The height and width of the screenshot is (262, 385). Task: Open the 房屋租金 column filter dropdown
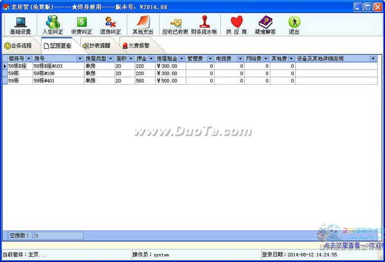pyautogui.click(x=182, y=59)
